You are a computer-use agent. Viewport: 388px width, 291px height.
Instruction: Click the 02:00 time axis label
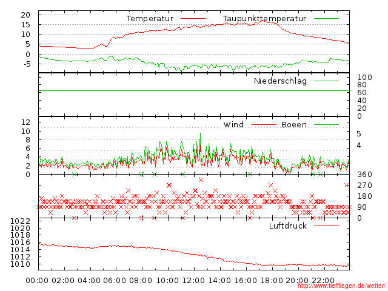tap(63, 281)
